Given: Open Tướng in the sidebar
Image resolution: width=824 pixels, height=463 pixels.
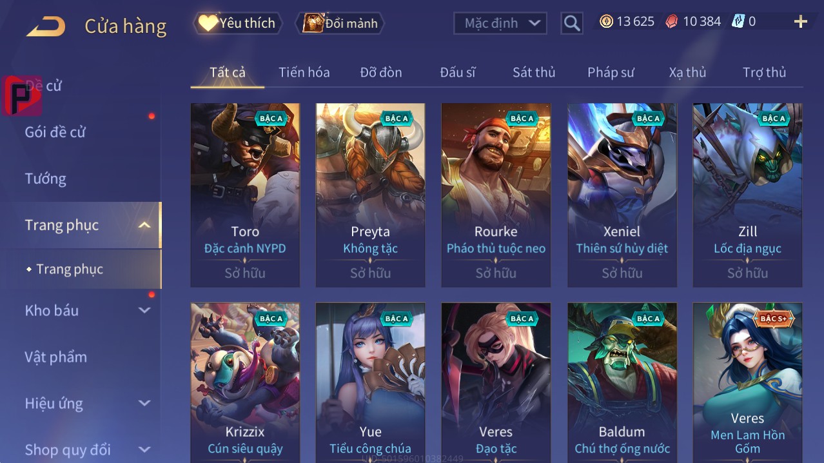Looking at the screenshot, I should [x=46, y=179].
